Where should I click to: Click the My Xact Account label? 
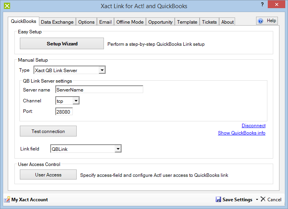tap(30, 199)
